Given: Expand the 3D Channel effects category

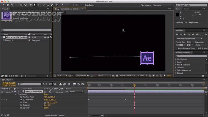Looking at the screenshot, I should [176, 59].
